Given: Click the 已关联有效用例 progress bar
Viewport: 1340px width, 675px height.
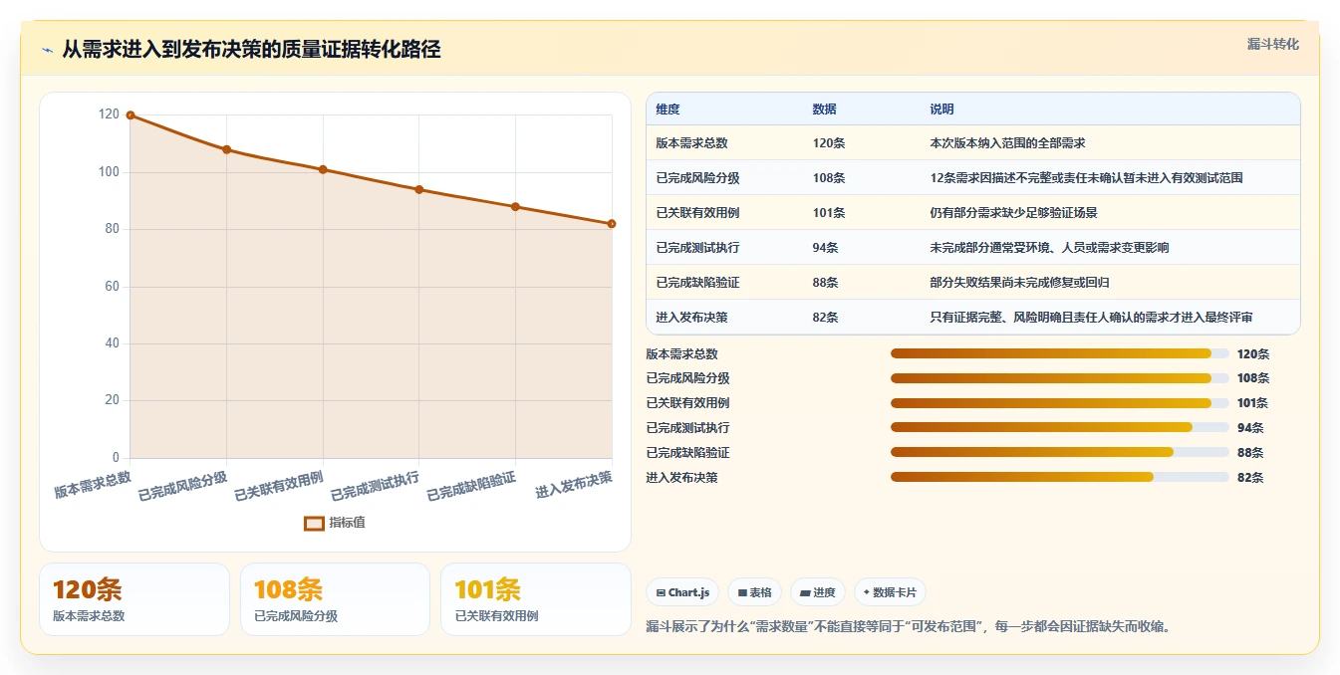Looking at the screenshot, I should point(1059,403).
